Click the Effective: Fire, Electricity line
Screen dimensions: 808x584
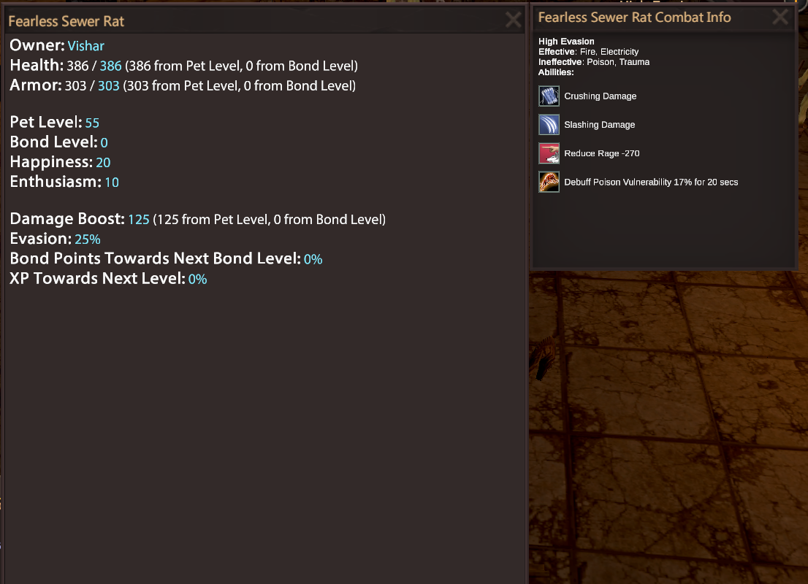click(589, 52)
